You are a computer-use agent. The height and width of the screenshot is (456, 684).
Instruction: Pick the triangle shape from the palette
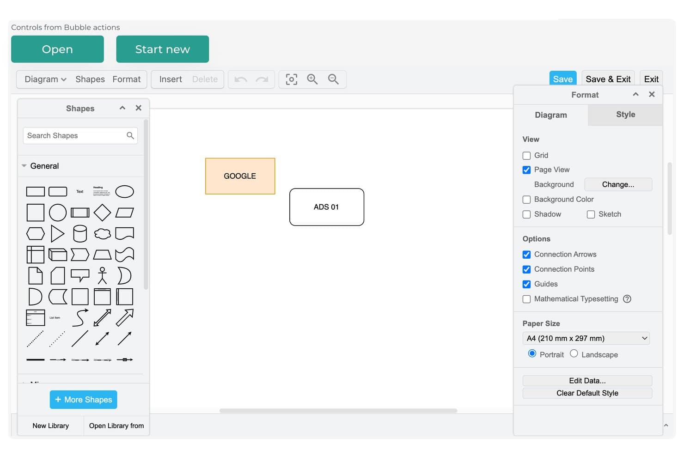pyautogui.click(x=57, y=234)
